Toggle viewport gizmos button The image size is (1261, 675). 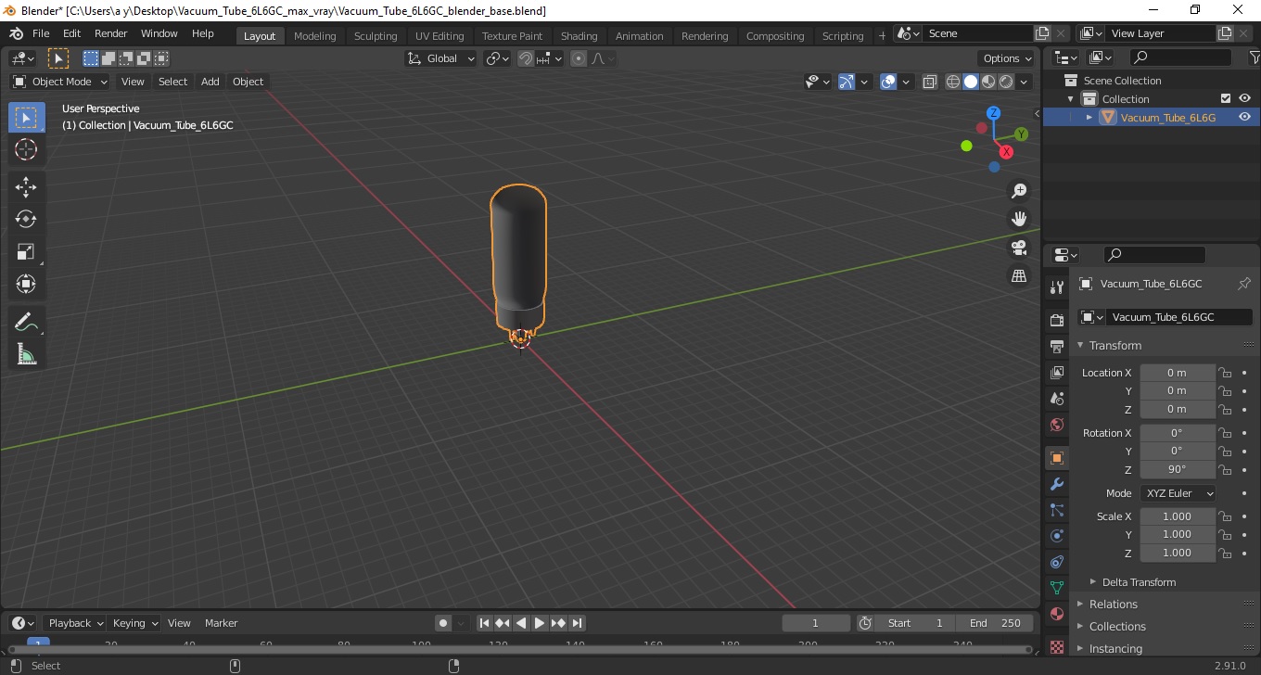coord(847,82)
